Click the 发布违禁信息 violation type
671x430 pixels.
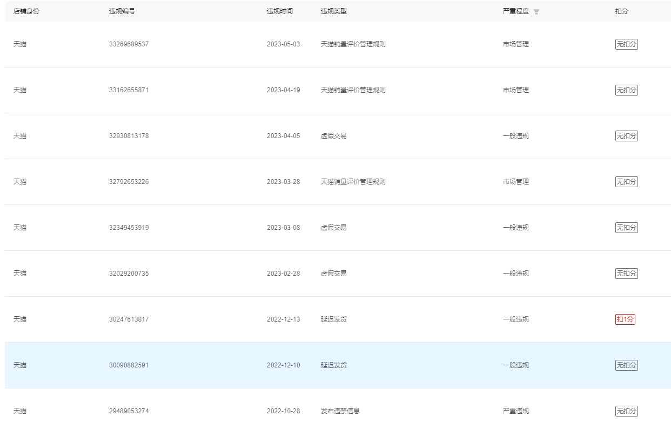340,411
